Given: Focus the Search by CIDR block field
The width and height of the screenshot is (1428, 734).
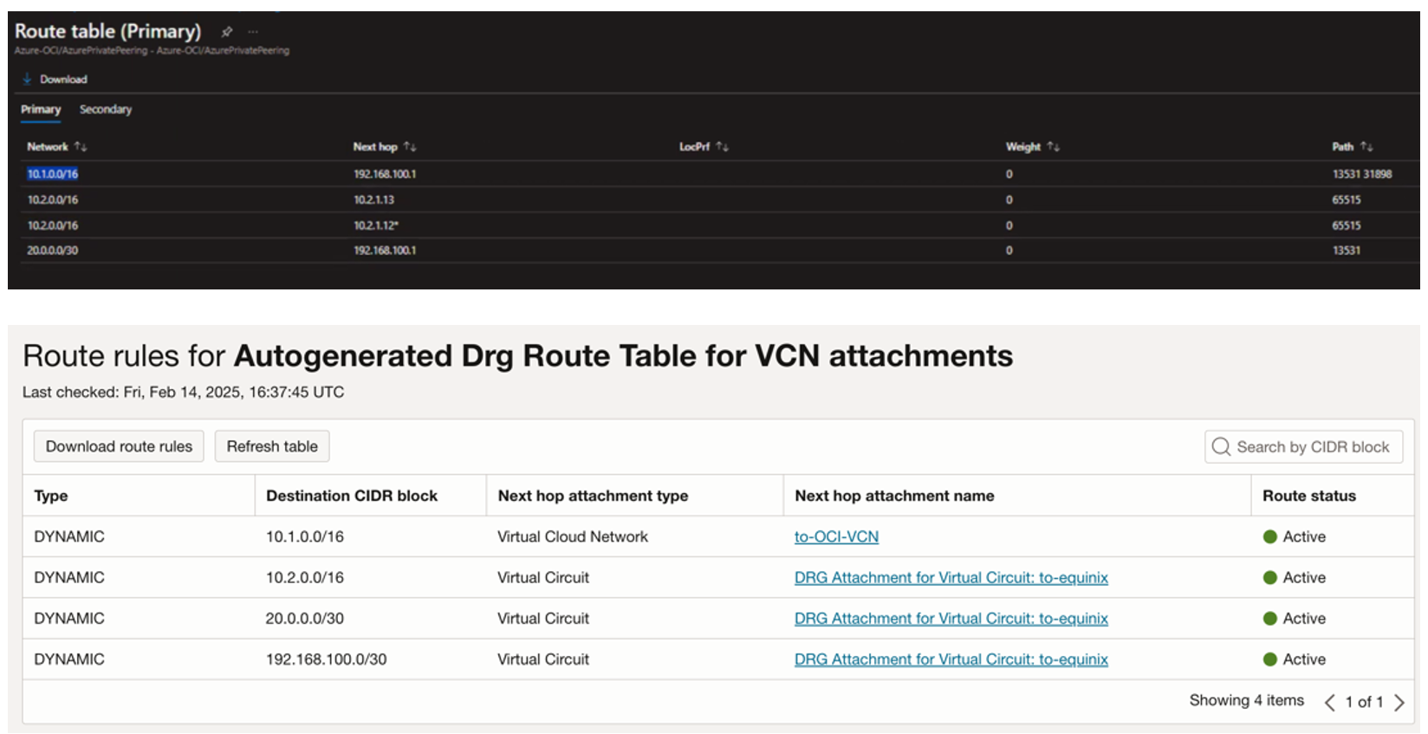Looking at the screenshot, I should pos(1312,447).
